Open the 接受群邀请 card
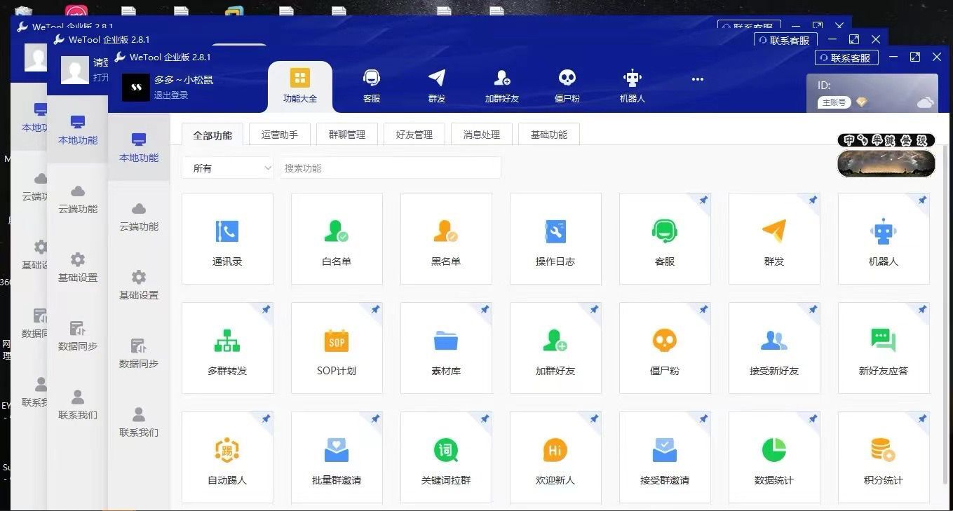953x511 pixels. coord(665,457)
